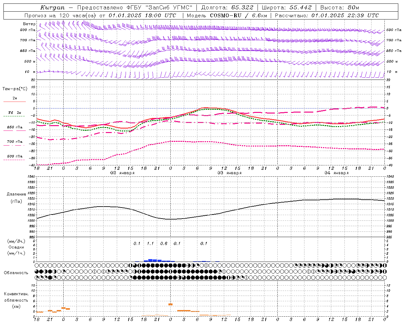Click the Конвективн. convective cloud panel title
The width and height of the screenshot is (403, 322).
coord(16,294)
